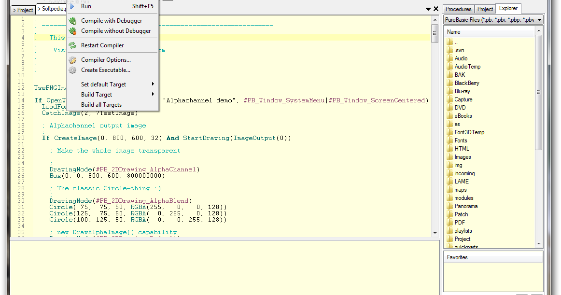
Task: Select Compile with Debugger
Action: pos(112,21)
